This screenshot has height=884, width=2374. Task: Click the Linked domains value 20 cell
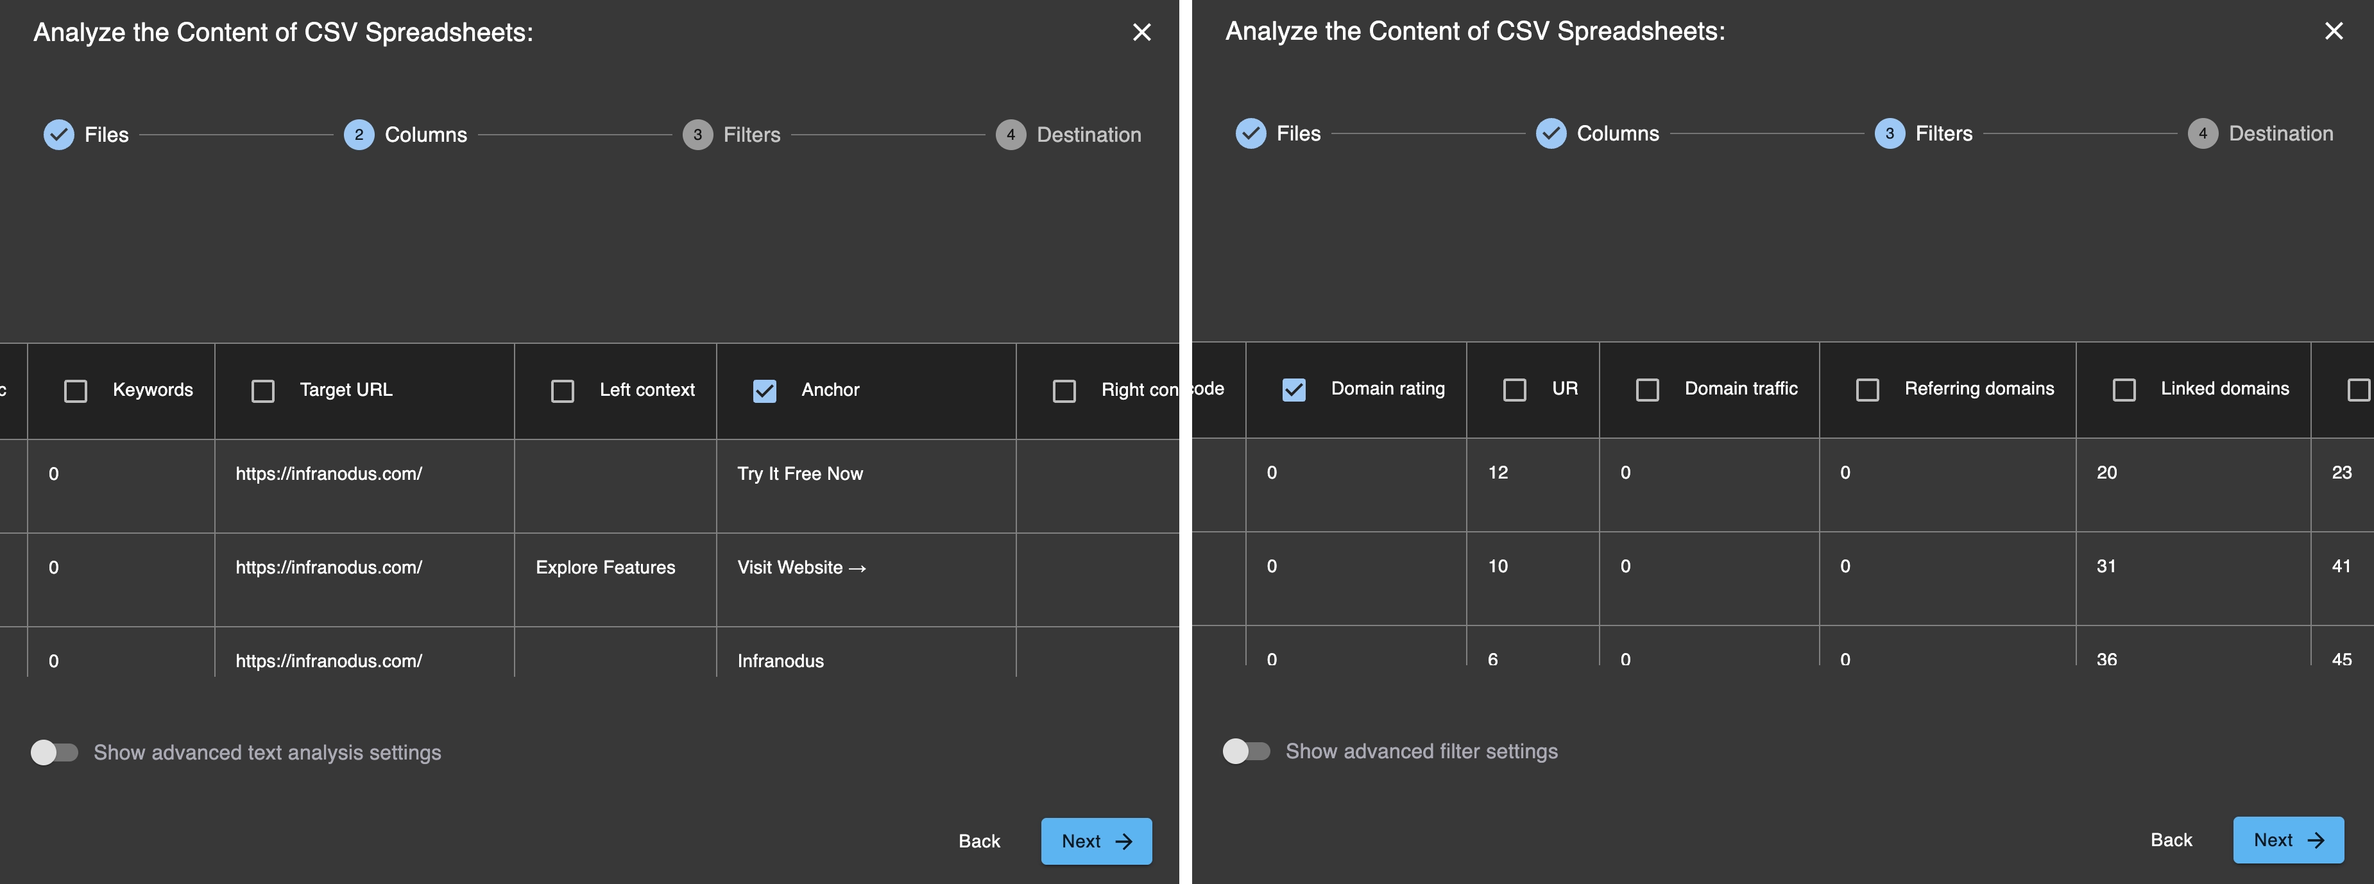point(2193,485)
